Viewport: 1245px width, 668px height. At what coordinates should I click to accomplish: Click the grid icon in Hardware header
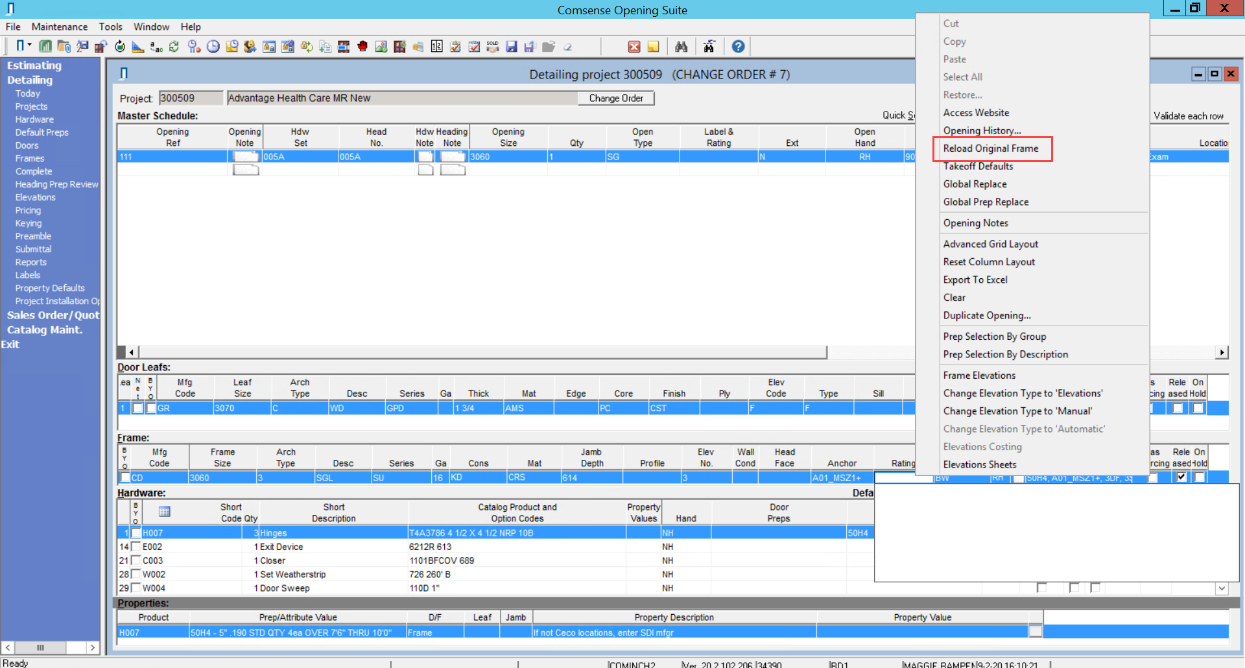pos(165,512)
